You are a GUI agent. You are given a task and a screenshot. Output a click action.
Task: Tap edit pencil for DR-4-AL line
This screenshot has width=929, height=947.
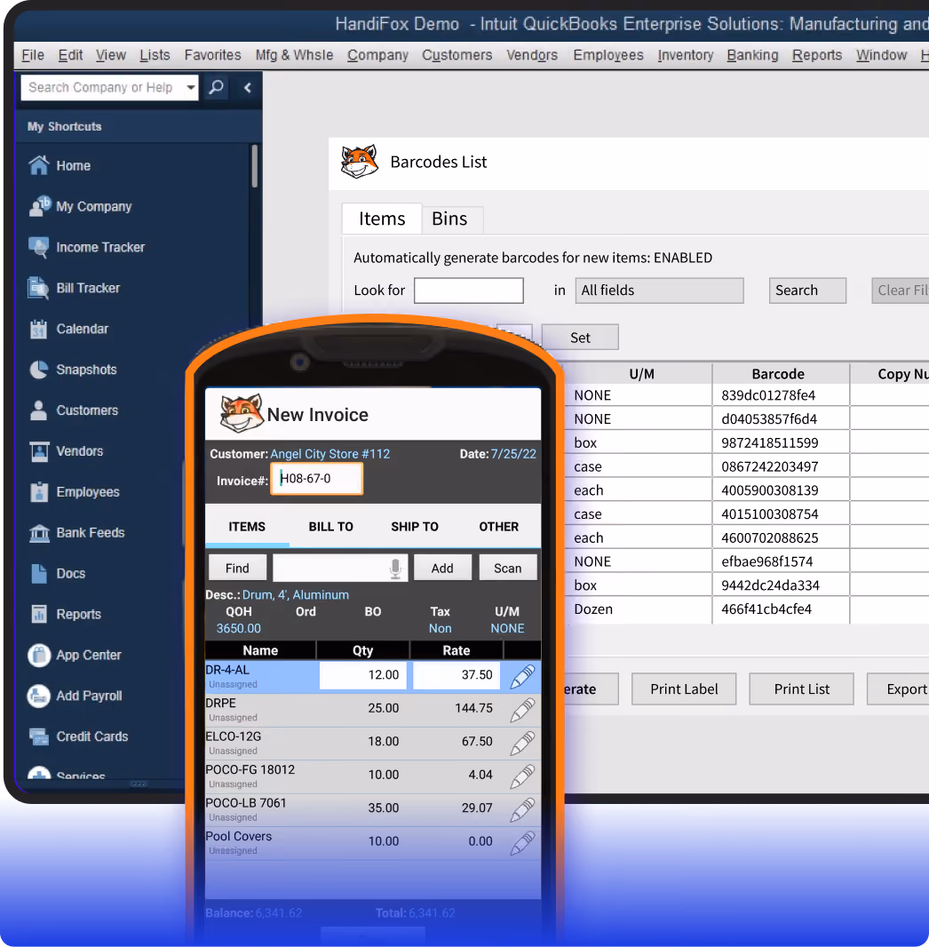(x=523, y=676)
